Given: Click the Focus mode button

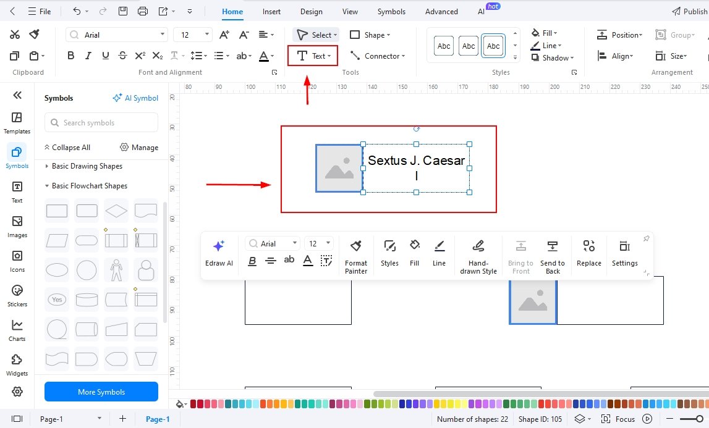Looking at the screenshot, I should click(x=618, y=419).
